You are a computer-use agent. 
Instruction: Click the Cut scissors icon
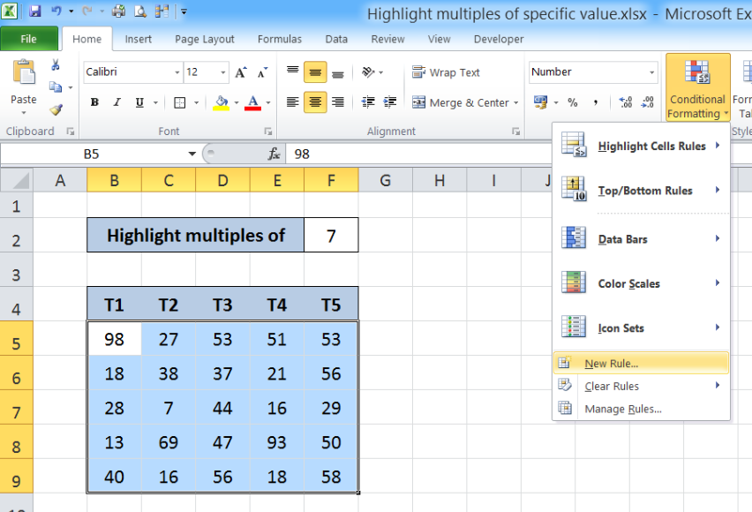[x=56, y=64]
